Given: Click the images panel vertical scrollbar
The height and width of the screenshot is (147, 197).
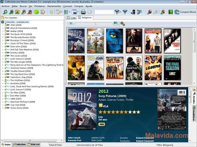Looking at the screenshot, I should click(x=194, y=56).
